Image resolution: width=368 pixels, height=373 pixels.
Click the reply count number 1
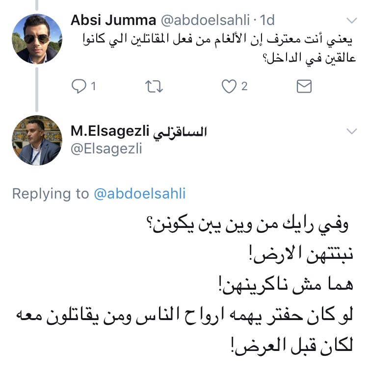(93, 87)
